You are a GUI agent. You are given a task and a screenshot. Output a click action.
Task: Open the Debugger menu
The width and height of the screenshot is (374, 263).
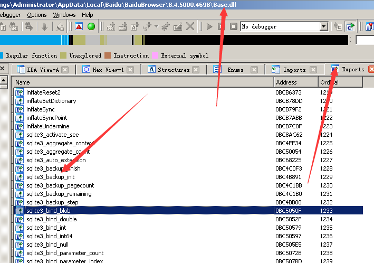pos(10,15)
